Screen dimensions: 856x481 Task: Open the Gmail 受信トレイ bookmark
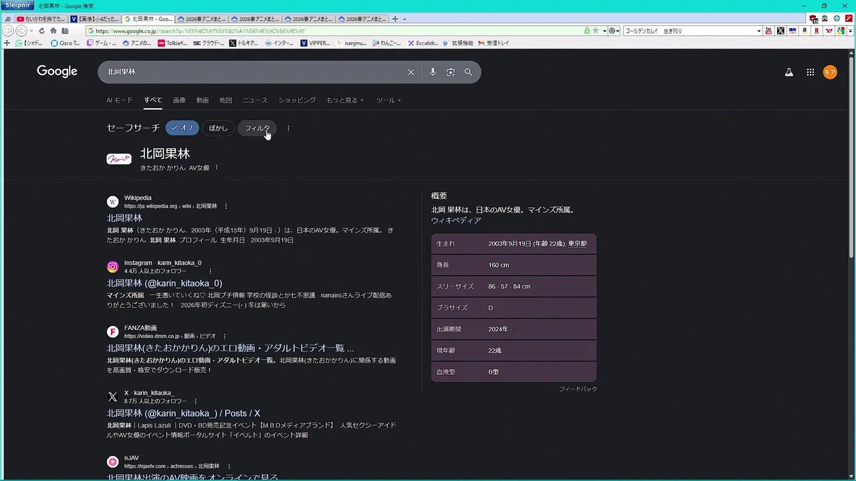[494, 43]
